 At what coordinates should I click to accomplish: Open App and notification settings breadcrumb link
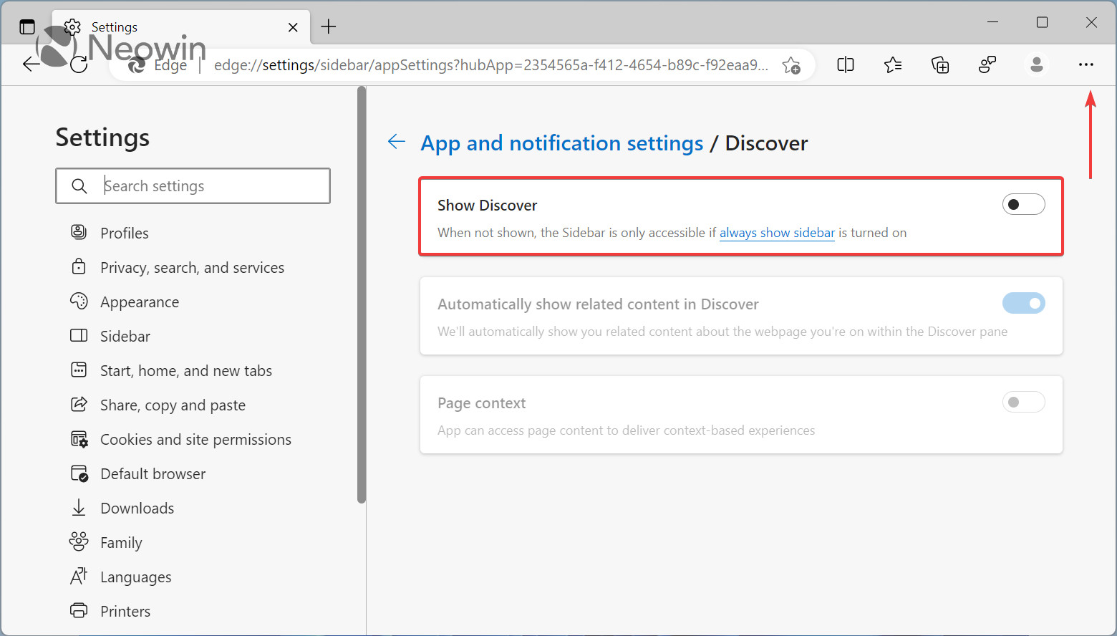562,143
